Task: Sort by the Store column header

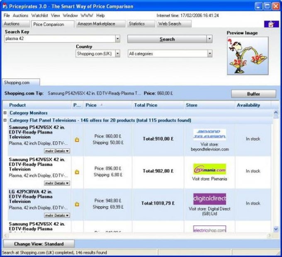Action: (210, 105)
